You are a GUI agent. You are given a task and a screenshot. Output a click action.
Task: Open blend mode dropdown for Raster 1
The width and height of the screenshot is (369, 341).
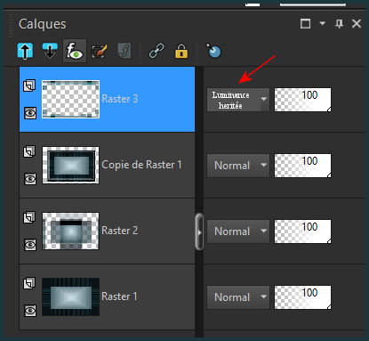coord(238,297)
